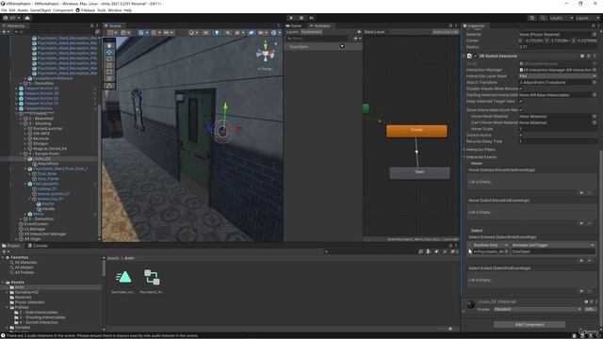Open Runtime Only dropdown in Select Entered
This screenshot has height=339, width=603.
[x=489, y=245]
